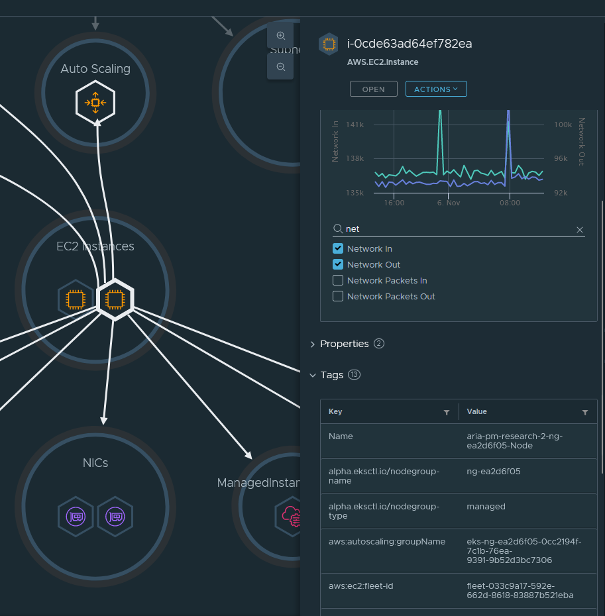Zoom out of the topology map
This screenshot has width=605, height=616.
(x=280, y=67)
